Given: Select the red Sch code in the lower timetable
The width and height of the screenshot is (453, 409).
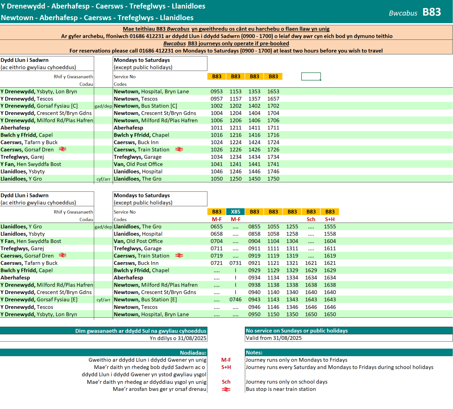Looking at the screenshot, I should (311, 219).
